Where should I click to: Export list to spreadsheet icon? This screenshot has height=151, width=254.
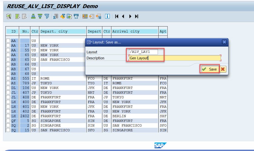tap(56, 16)
